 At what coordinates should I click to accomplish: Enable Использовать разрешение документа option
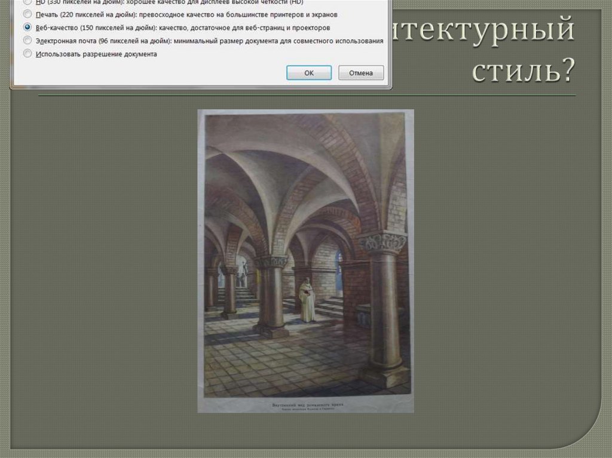tap(27, 54)
